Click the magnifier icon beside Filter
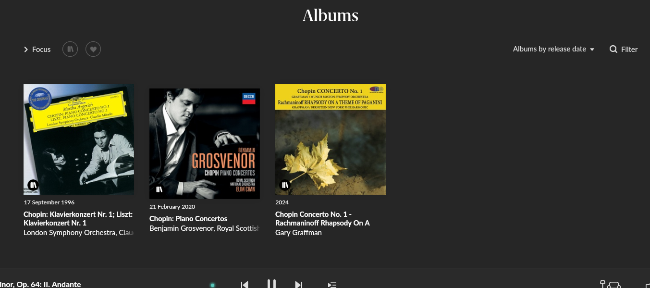Screen dimensions: 650x288 click(x=613, y=49)
